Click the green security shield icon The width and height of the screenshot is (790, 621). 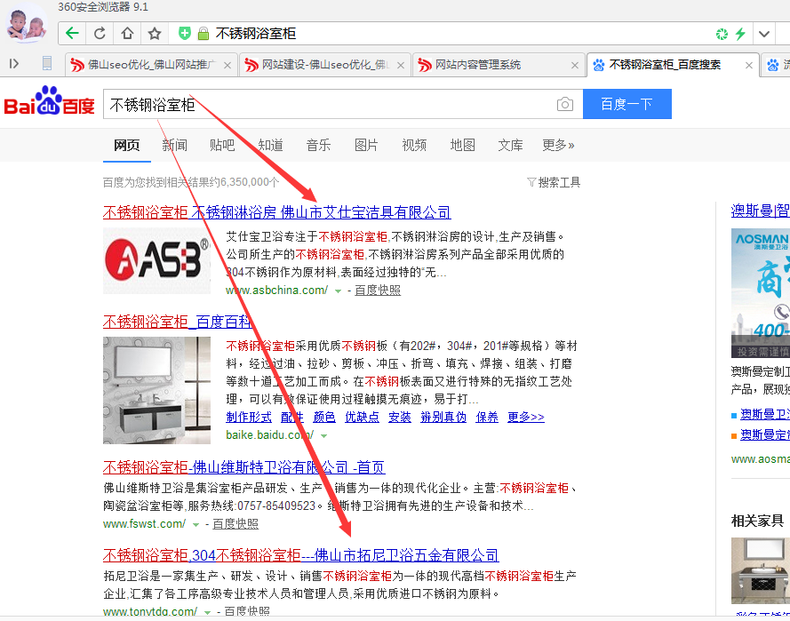[185, 34]
